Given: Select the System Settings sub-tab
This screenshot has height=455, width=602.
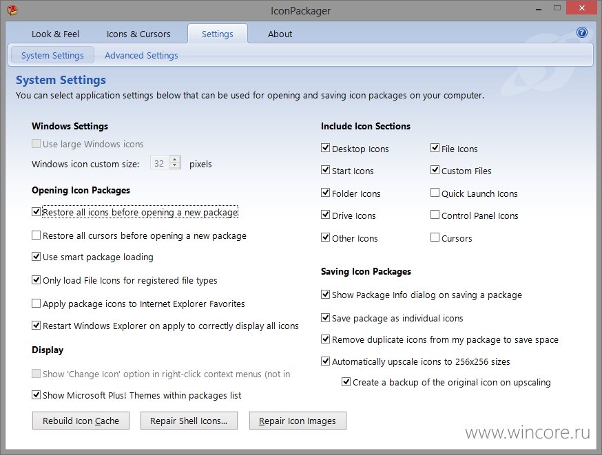Looking at the screenshot, I should (x=52, y=55).
